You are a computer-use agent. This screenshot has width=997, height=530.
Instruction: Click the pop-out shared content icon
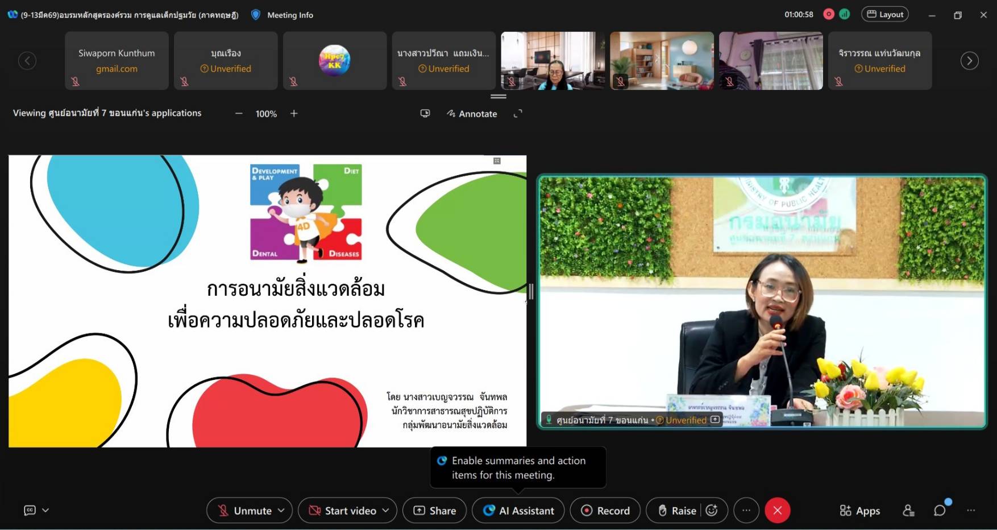pos(425,114)
